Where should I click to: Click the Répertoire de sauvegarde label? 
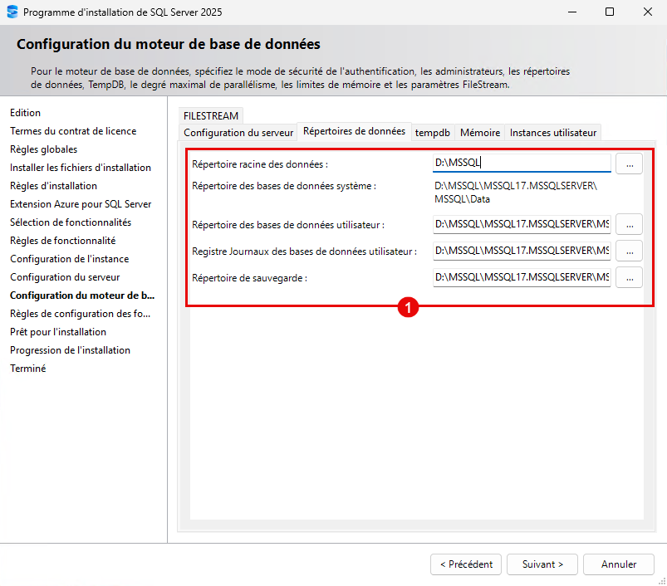[250, 278]
